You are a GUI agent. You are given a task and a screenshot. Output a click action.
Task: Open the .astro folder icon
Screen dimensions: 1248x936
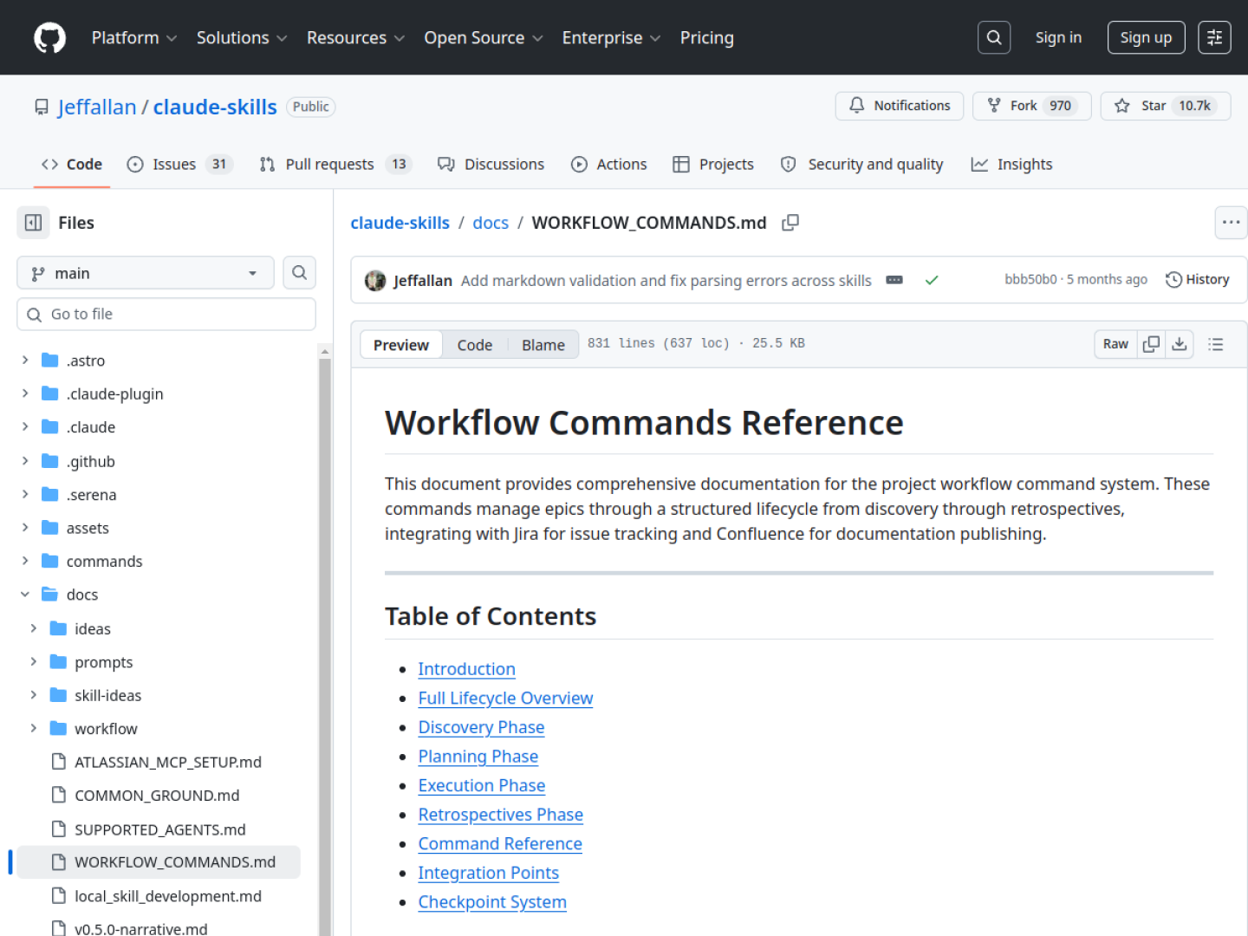click(50, 361)
